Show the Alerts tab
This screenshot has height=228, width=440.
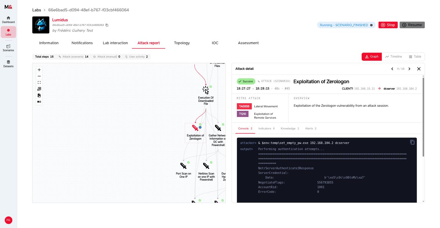[x=311, y=129]
